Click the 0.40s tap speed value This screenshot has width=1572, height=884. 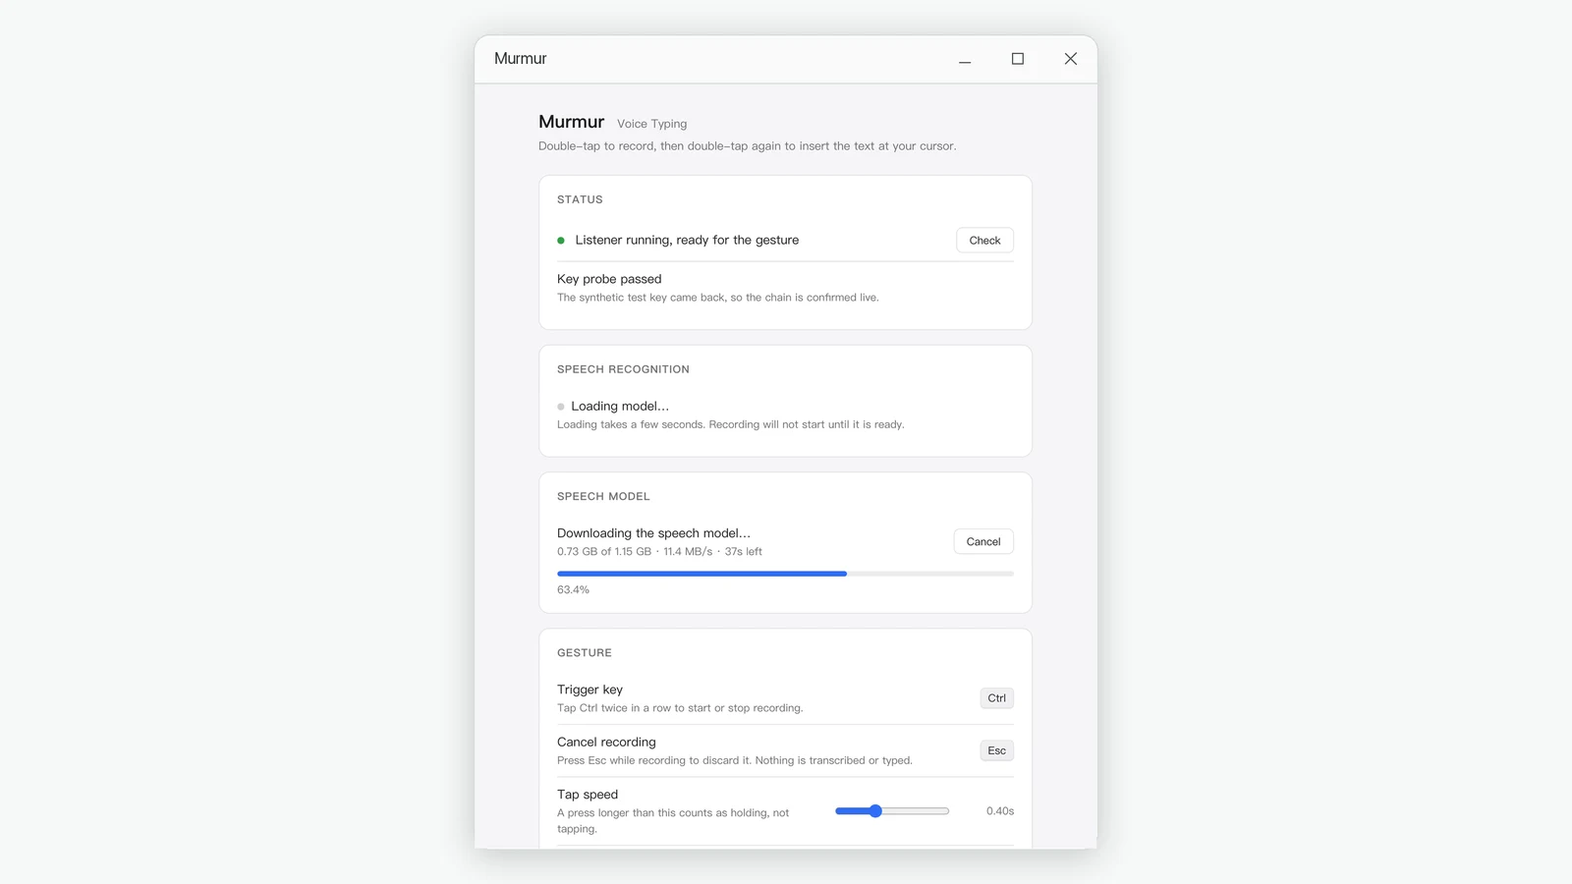tap(1000, 811)
